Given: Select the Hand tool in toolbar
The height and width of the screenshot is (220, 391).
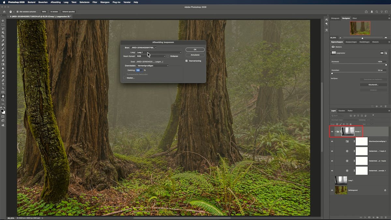Looking at the screenshot, I should click(x=3, y=96).
